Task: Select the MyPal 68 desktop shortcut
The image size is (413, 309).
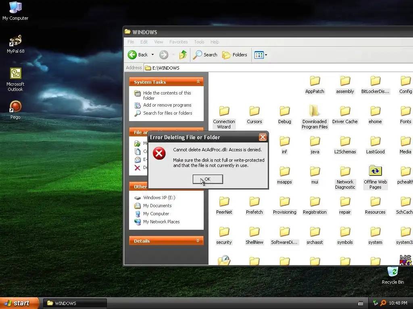Action: (x=15, y=44)
